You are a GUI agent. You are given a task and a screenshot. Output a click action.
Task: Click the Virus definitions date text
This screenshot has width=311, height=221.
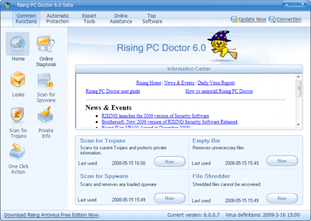(x=262, y=215)
